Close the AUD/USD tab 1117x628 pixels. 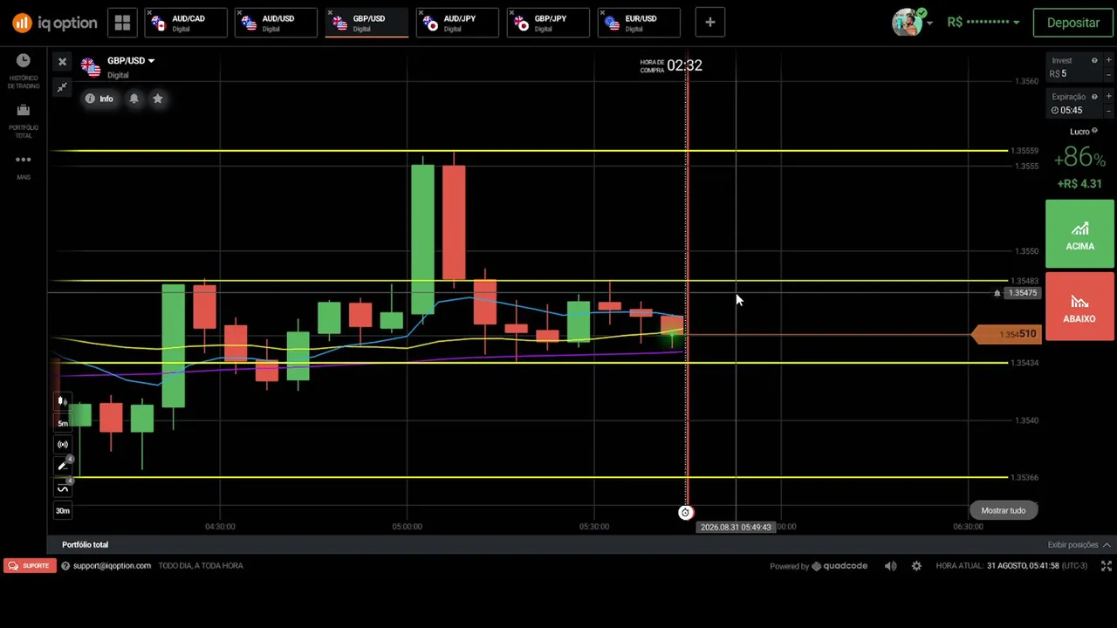click(x=242, y=13)
